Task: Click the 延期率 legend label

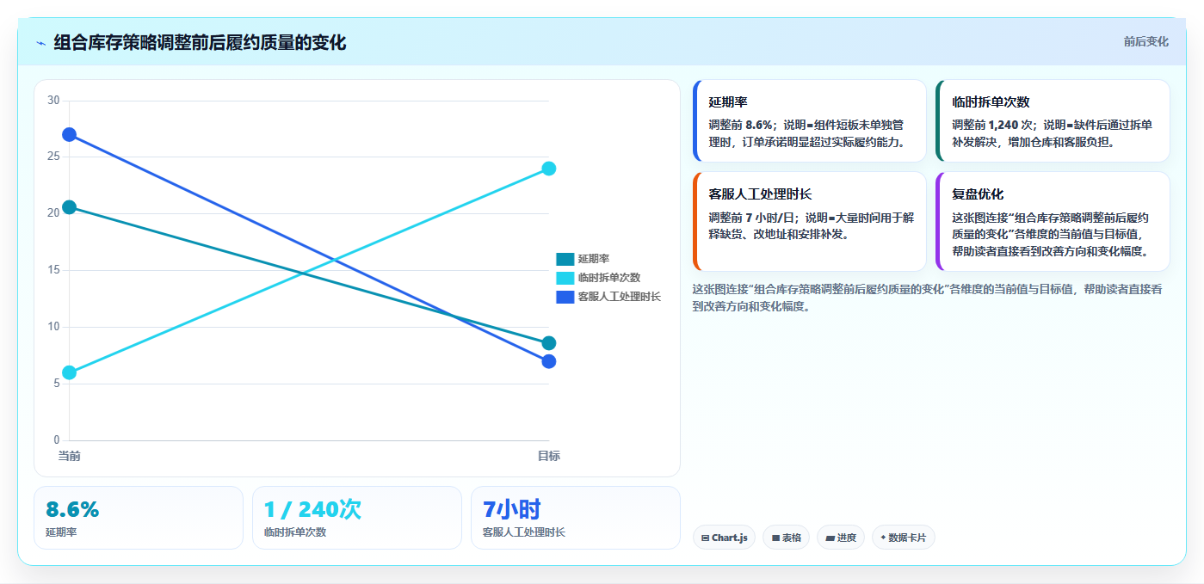Action: (594, 259)
